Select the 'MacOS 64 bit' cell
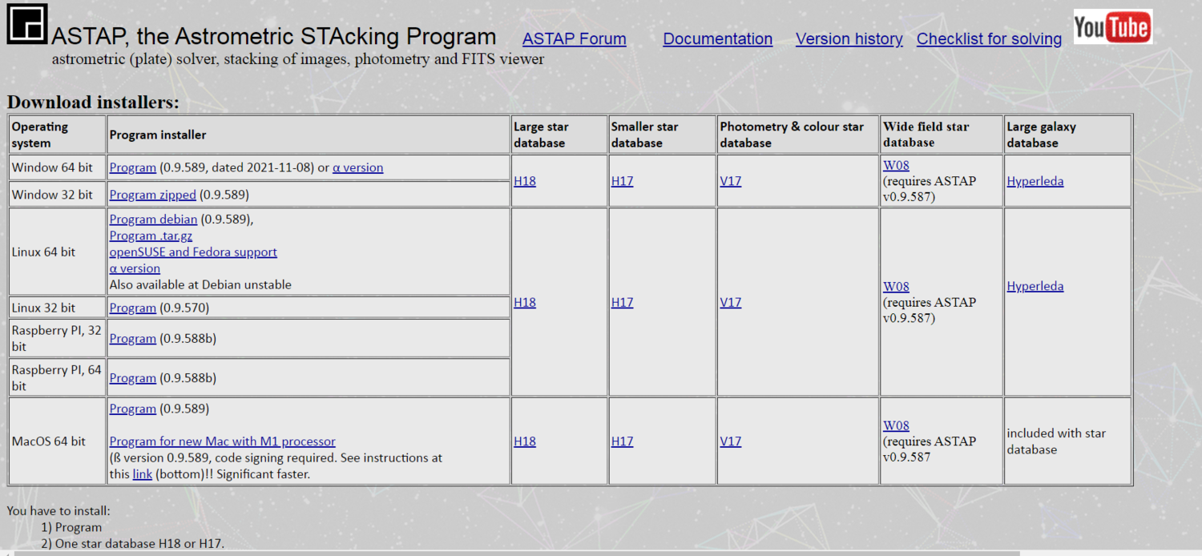Screen dimensions: 1202x556 (57, 441)
